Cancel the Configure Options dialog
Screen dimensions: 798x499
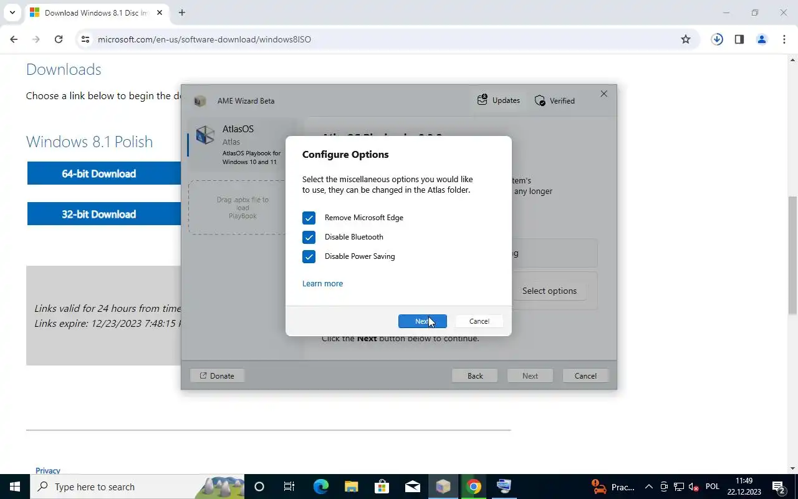point(479,321)
